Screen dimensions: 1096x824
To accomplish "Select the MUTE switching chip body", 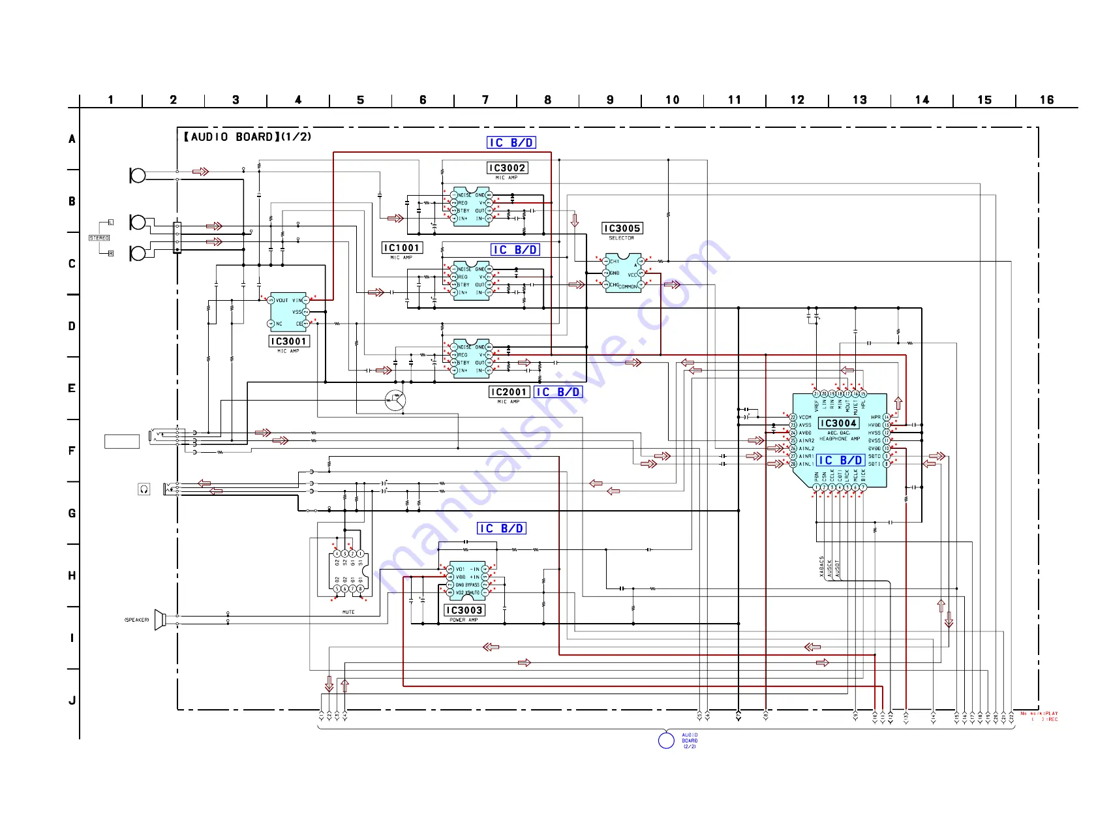I will (348, 573).
